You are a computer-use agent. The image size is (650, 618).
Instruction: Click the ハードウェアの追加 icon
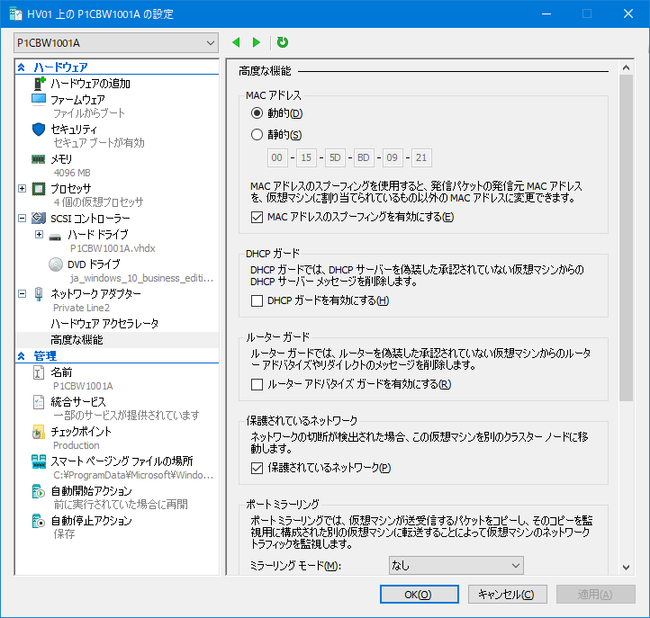(x=39, y=84)
